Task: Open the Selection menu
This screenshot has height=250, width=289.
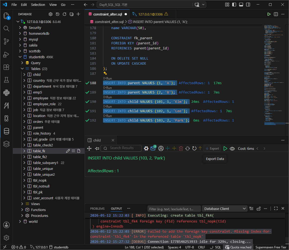Action: [38, 5]
